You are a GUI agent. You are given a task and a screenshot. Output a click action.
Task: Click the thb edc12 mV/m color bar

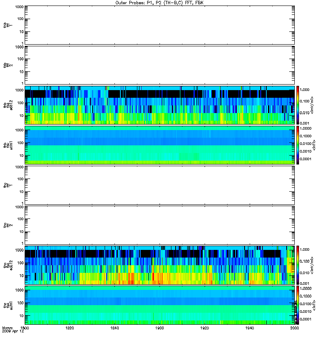click(298, 105)
